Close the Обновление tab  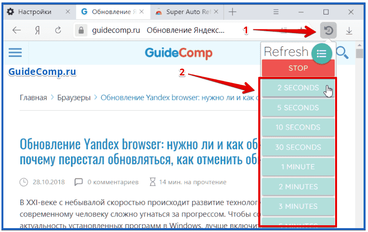click(142, 12)
